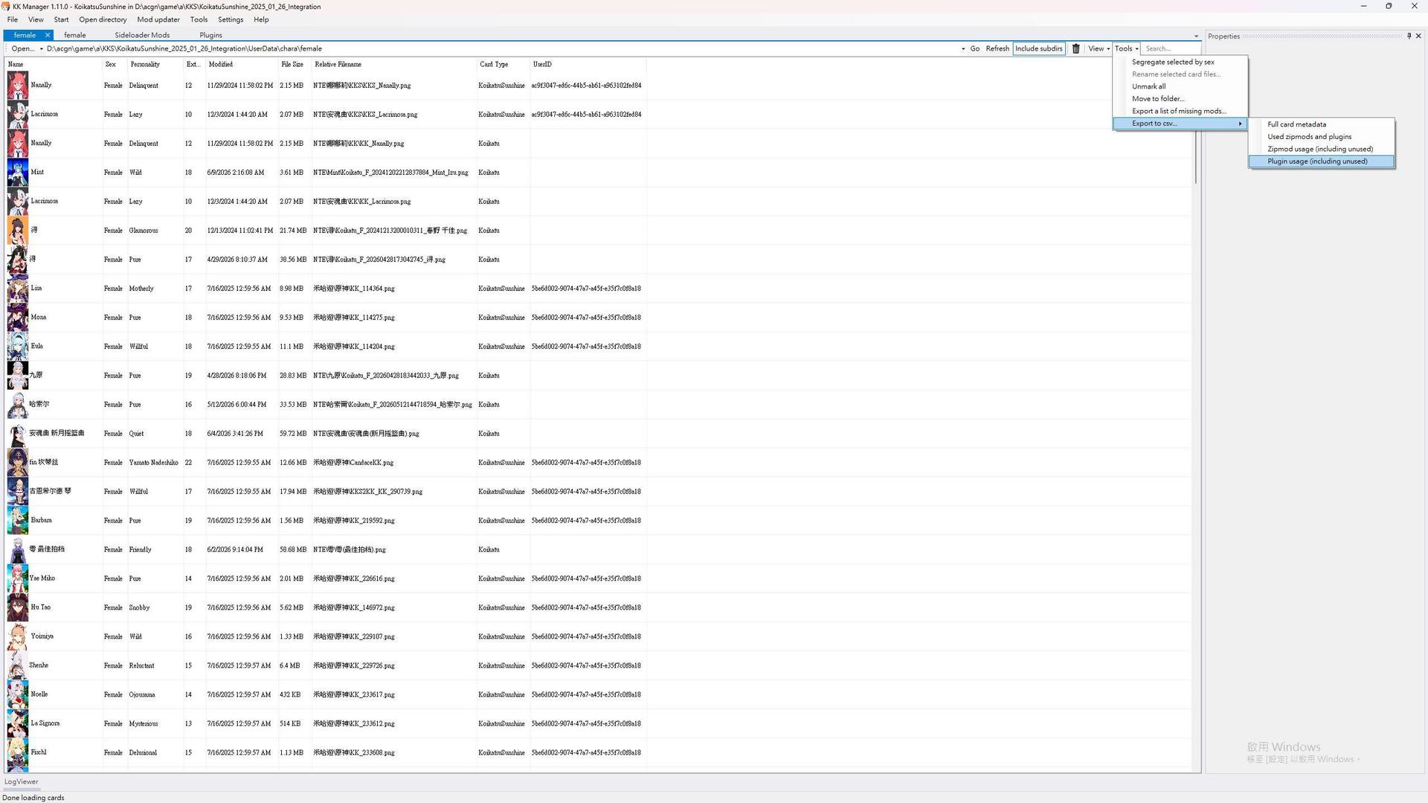Open the Open directory menu

point(103,19)
